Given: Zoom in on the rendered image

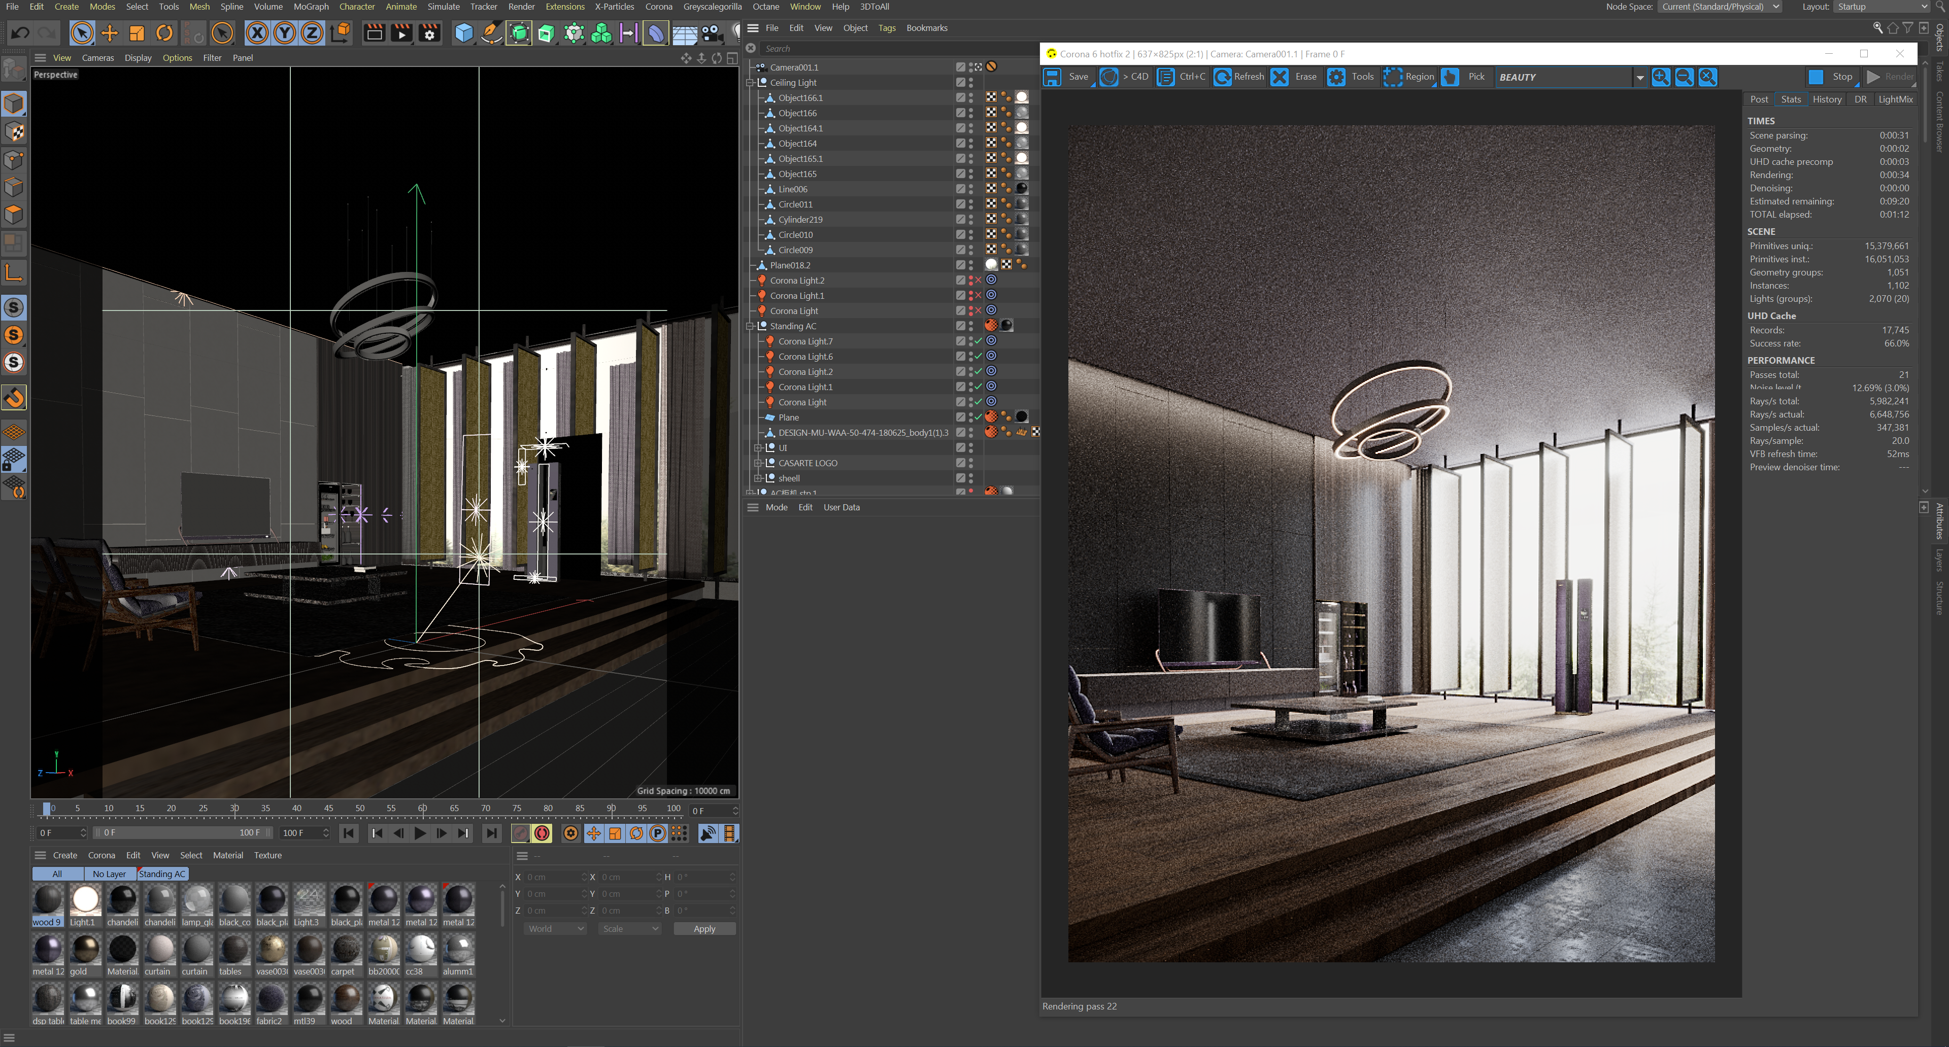Looking at the screenshot, I should pyautogui.click(x=1661, y=77).
